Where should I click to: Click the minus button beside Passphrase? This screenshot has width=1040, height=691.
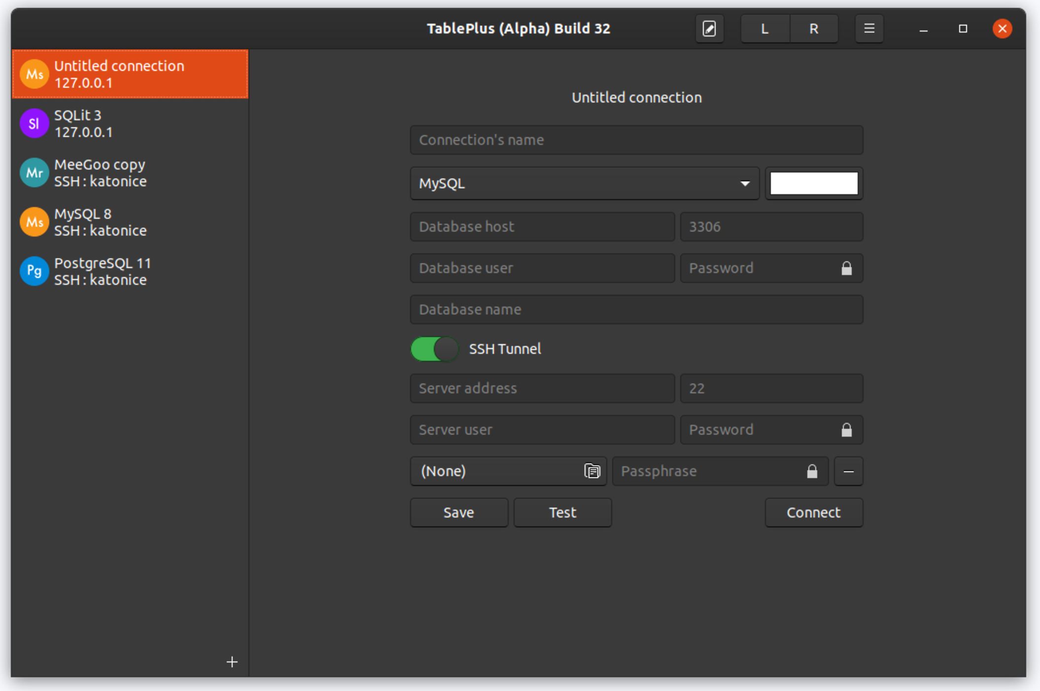click(848, 471)
